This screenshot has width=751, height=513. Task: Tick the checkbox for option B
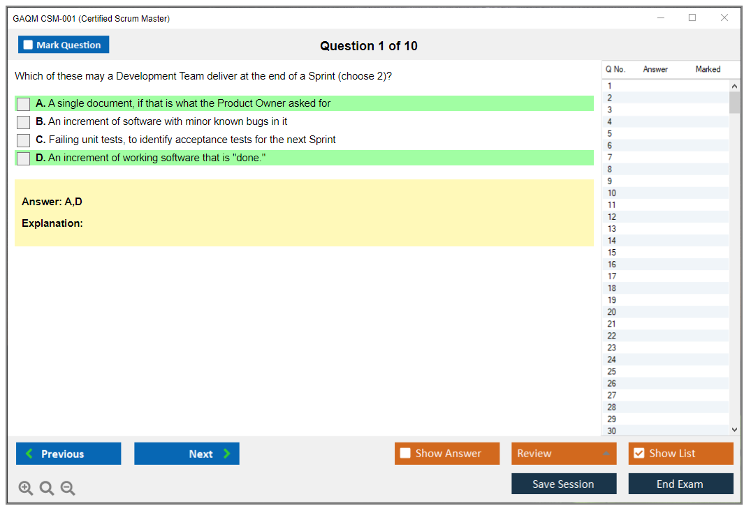pos(24,122)
